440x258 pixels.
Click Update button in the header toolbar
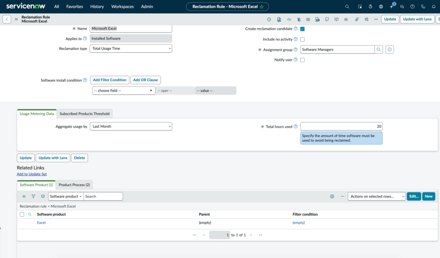[390, 19]
